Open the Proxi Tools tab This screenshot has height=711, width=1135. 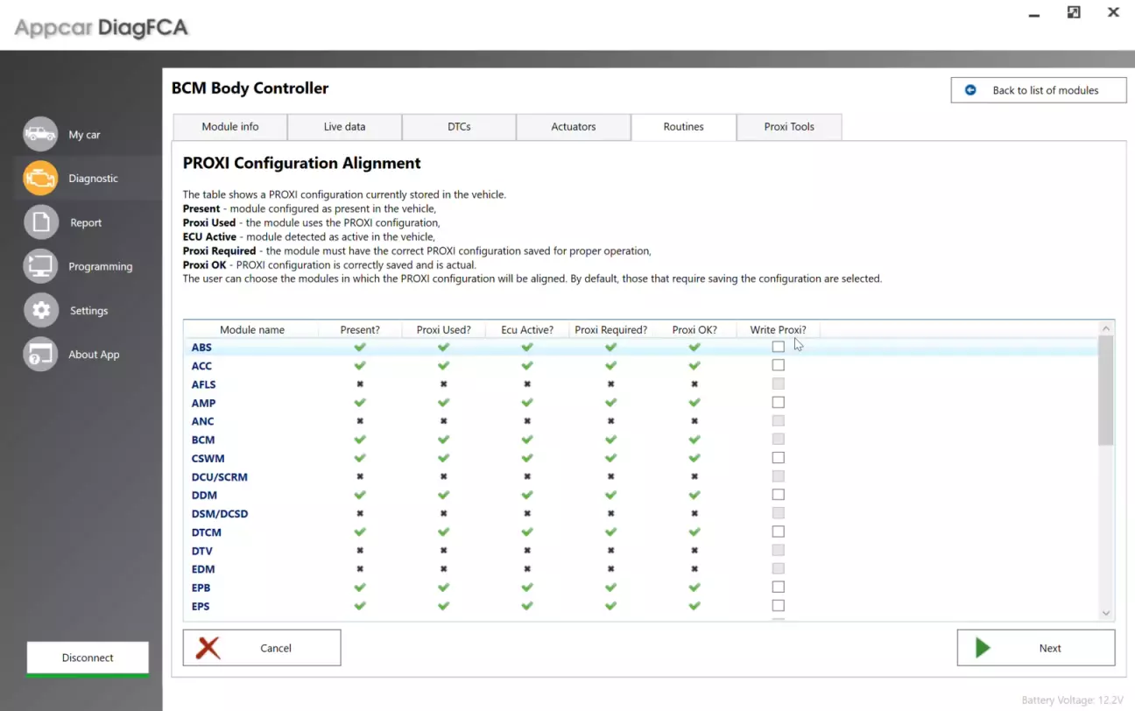pyautogui.click(x=788, y=127)
